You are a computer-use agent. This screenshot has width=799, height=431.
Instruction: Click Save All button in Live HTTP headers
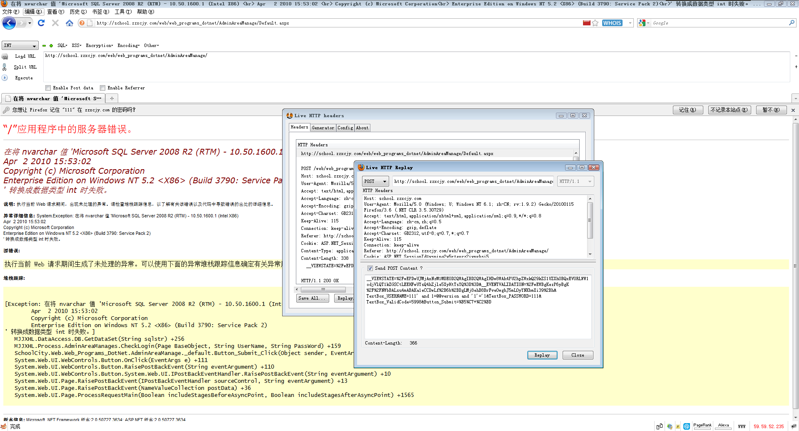313,298
